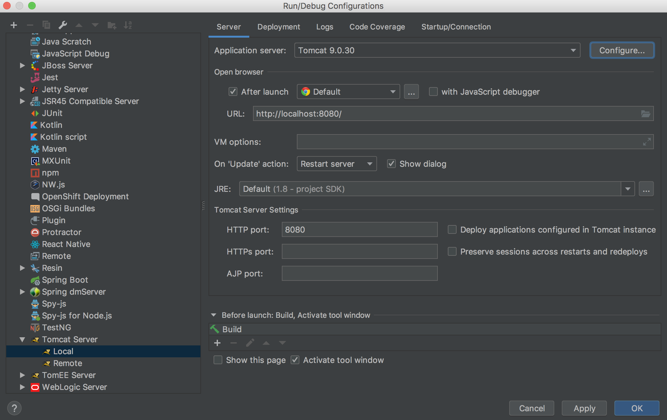
Task: Click the help question mark button
Action: tap(14, 408)
